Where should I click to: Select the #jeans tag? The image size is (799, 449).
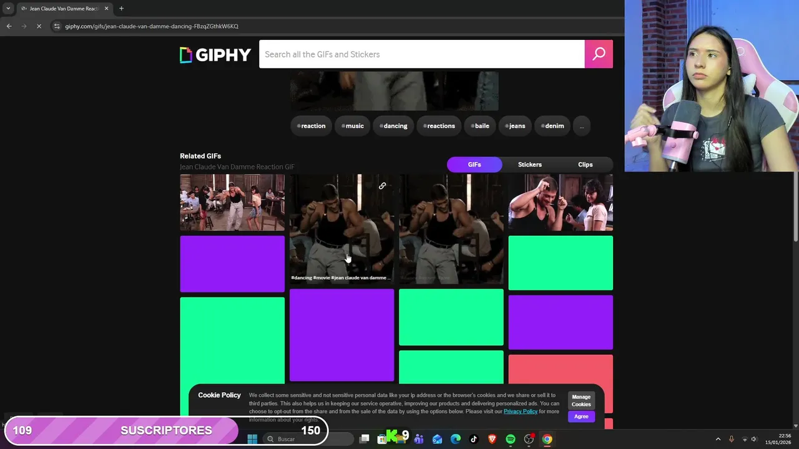click(515, 126)
